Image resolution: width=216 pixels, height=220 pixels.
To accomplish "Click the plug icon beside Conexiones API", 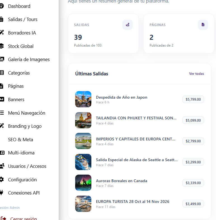I will point(2,193).
